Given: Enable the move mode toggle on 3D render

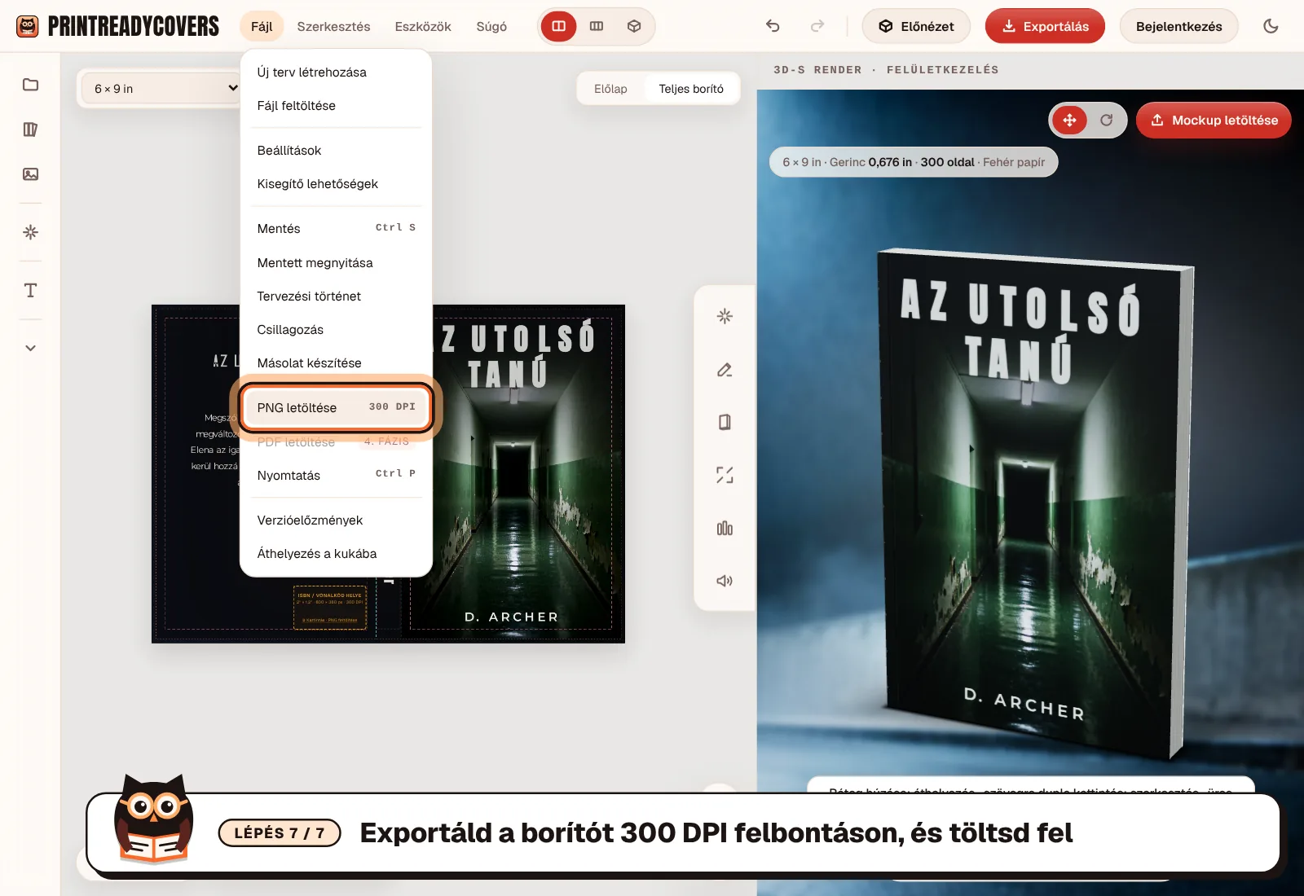Looking at the screenshot, I should [x=1069, y=120].
